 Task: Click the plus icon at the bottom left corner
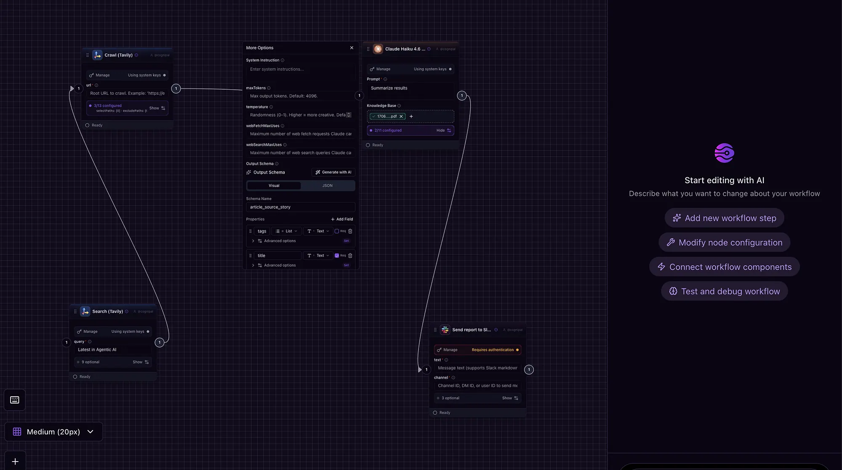15,461
